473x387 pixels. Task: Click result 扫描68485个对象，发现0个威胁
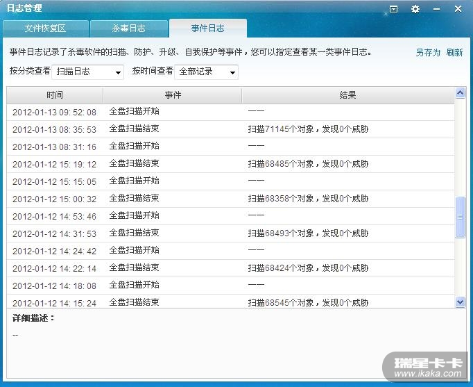click(x=308, y=164)
